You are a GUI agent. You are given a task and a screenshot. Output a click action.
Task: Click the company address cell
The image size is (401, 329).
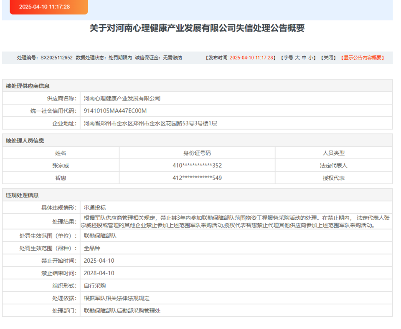(150, 123)
